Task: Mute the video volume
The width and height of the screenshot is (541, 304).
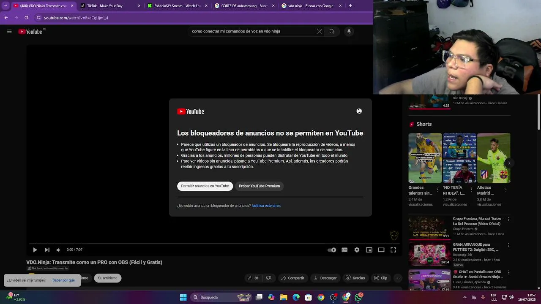Action: (x=58, y=250)
